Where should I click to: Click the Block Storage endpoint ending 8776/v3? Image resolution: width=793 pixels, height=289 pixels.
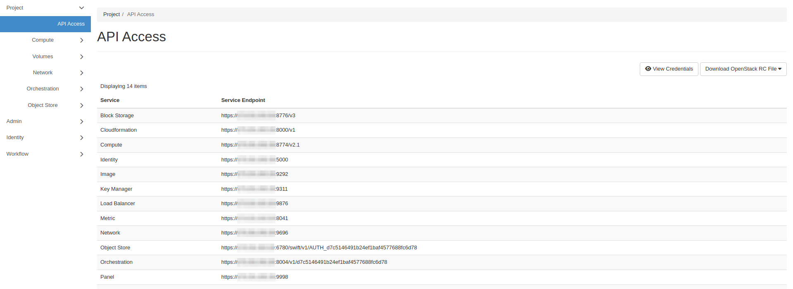[x=258, y=116]
